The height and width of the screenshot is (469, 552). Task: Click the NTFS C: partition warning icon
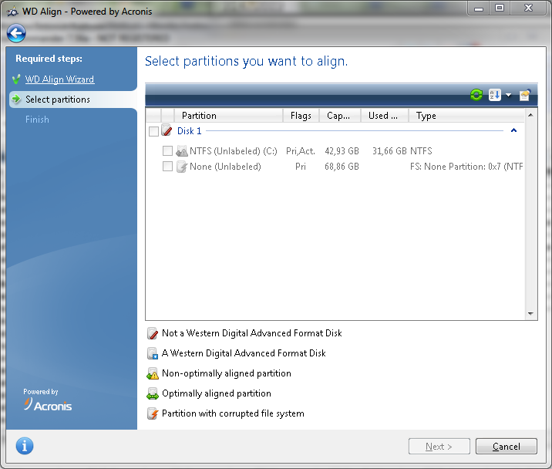pos(182,151)
